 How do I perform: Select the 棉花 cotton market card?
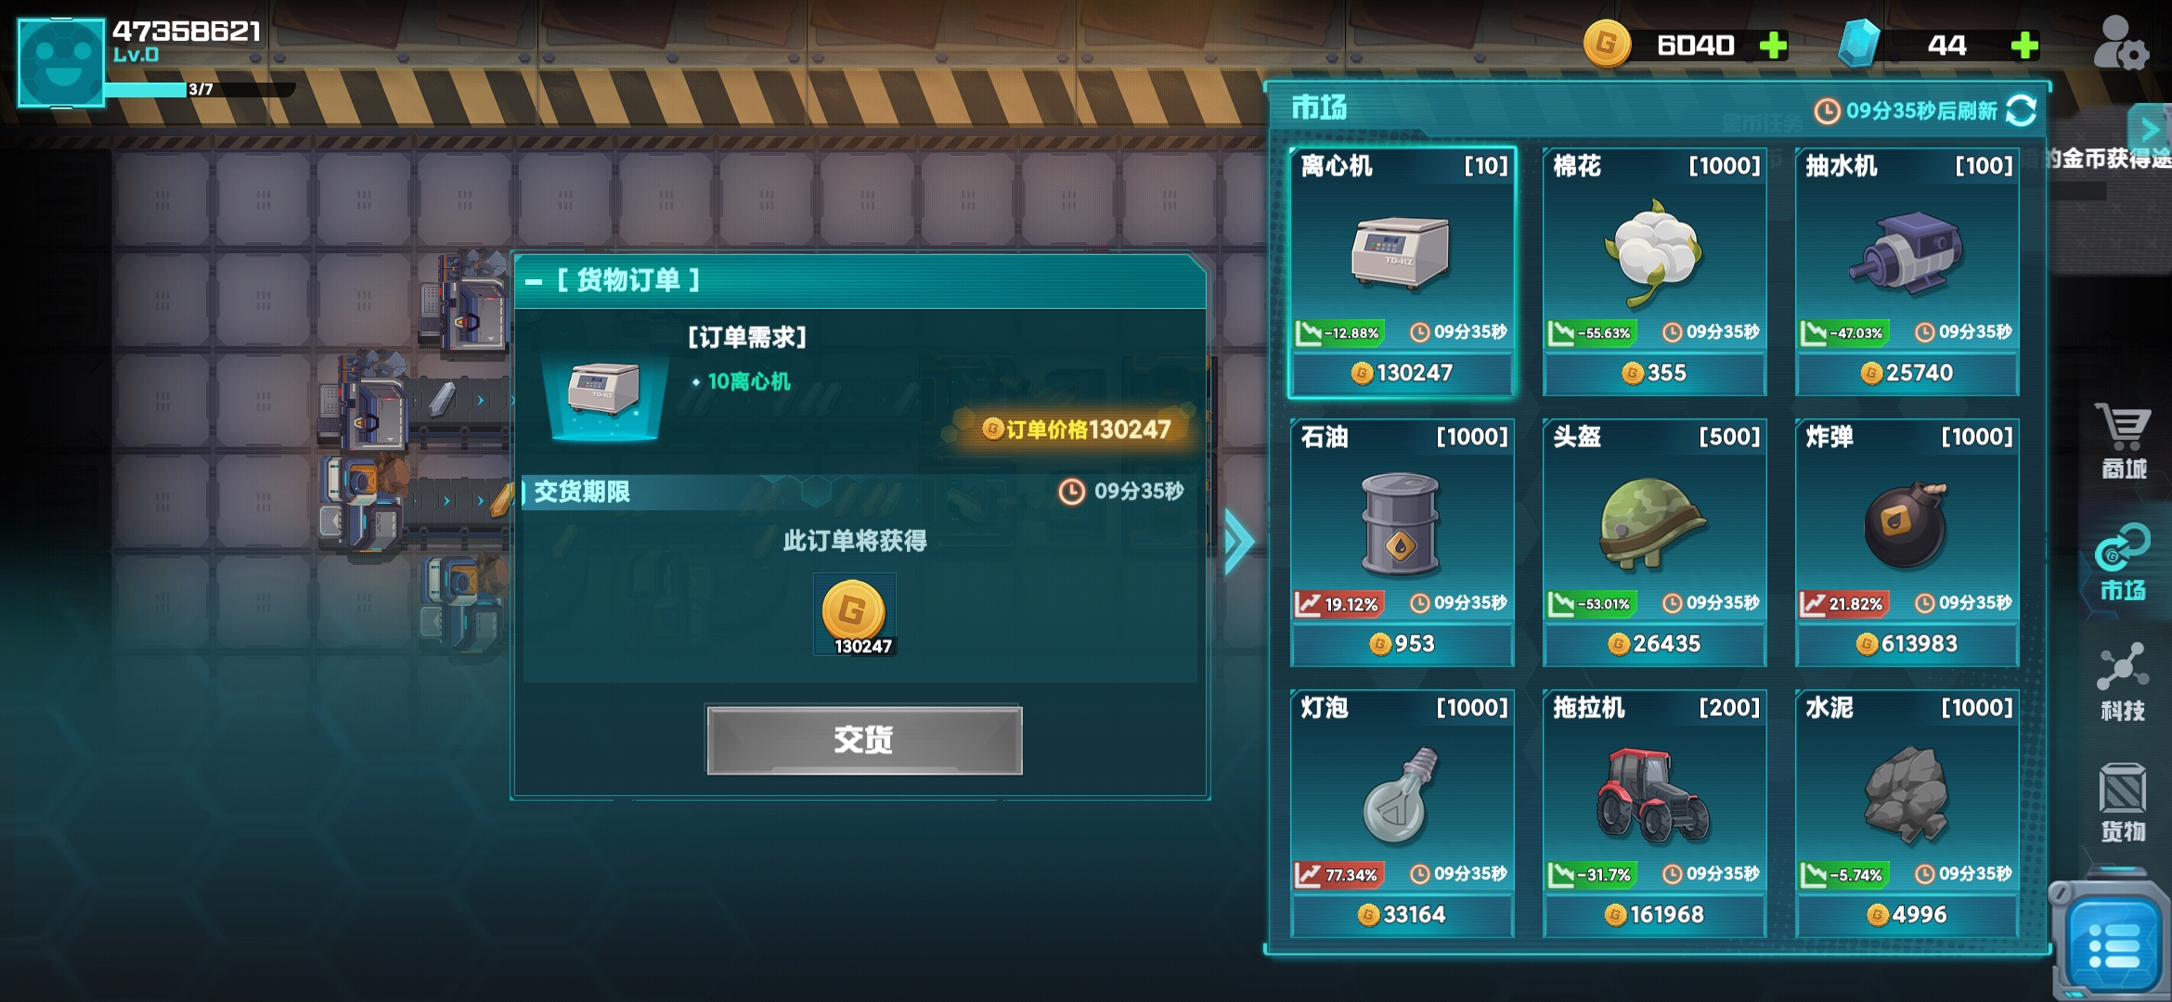[1655, 272]
